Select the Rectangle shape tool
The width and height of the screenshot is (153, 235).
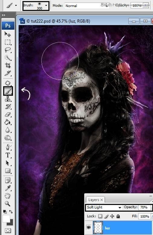point(8,171)
